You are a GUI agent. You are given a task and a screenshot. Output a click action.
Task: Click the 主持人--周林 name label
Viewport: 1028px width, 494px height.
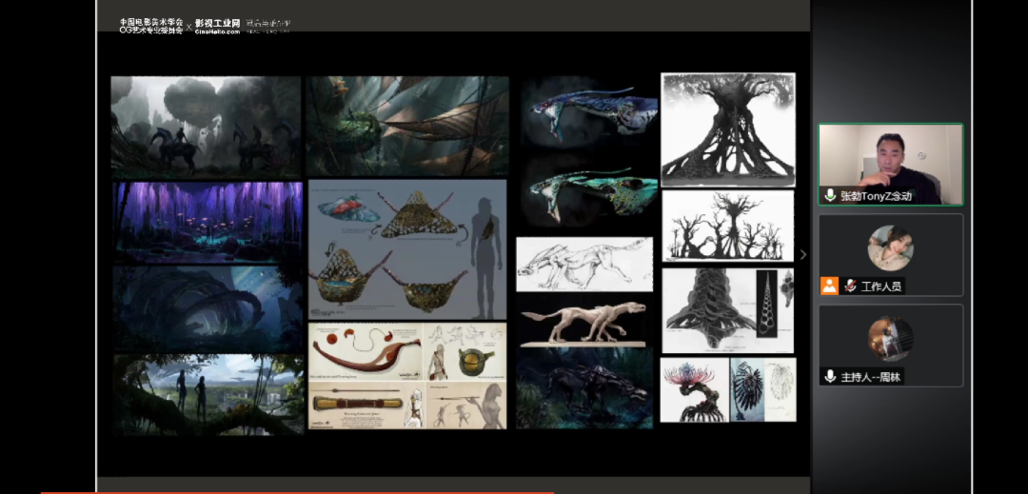871,377
